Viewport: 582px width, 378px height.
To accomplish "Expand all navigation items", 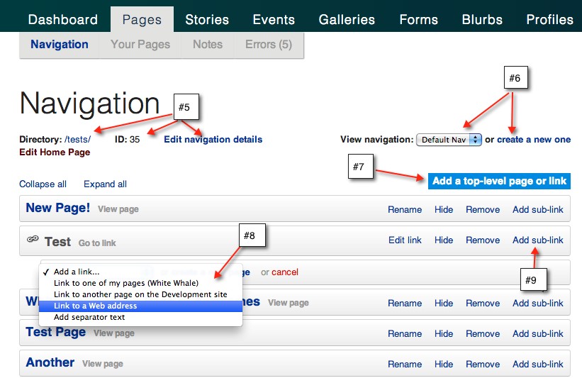I will (x=105, y=184).
